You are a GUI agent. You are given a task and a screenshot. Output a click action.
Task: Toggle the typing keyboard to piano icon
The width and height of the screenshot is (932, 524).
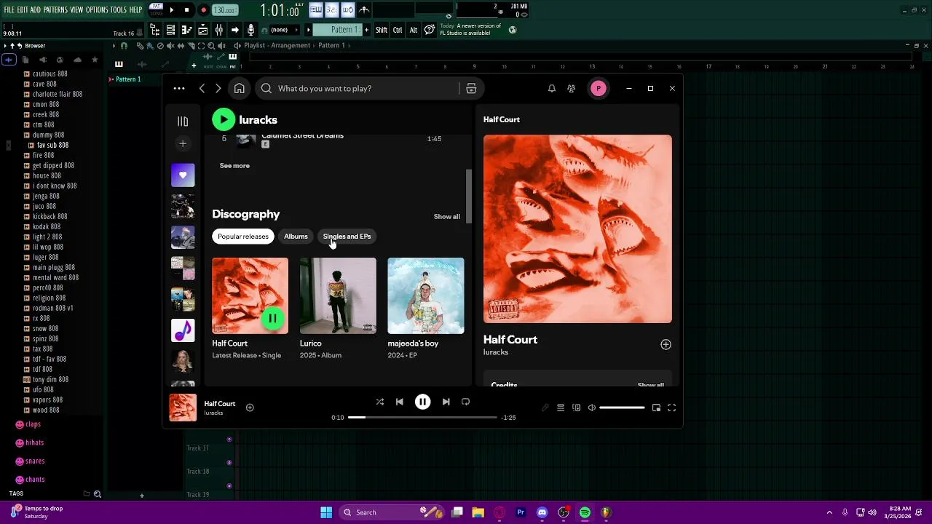point(315,10)
